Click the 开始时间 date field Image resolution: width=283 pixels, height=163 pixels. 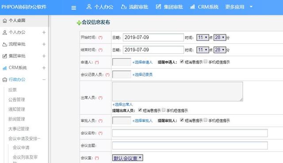pyautogui.click(x=153, y=37)
